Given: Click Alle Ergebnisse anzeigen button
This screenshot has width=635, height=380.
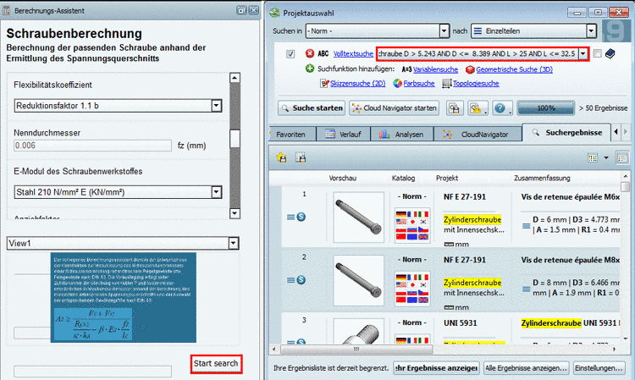Looking at the screenshot, I should [x=527, y=368].
